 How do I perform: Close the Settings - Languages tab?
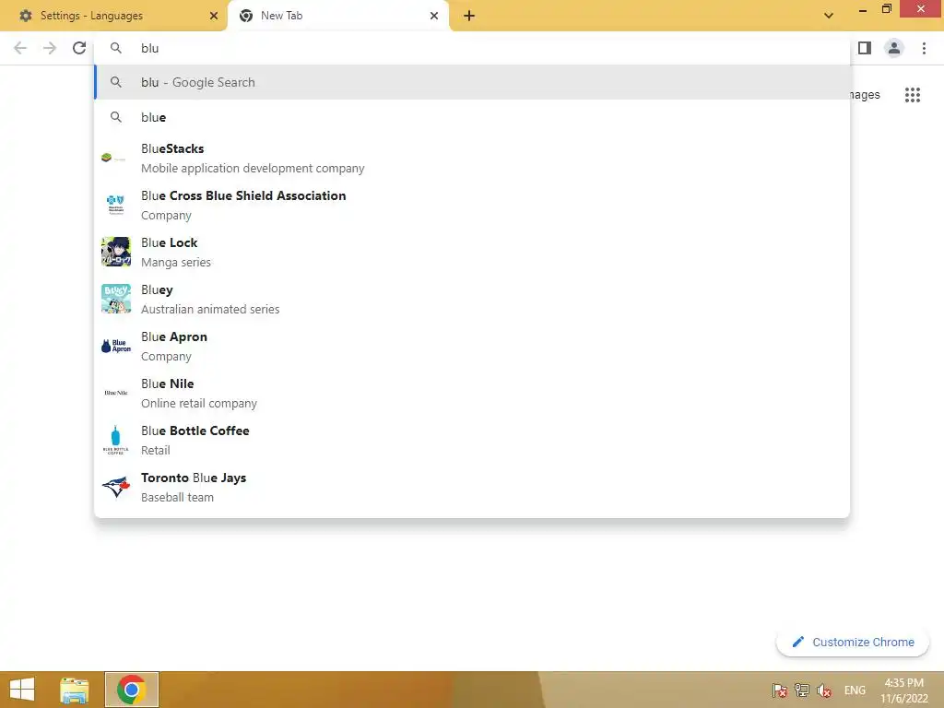[214, 16]
